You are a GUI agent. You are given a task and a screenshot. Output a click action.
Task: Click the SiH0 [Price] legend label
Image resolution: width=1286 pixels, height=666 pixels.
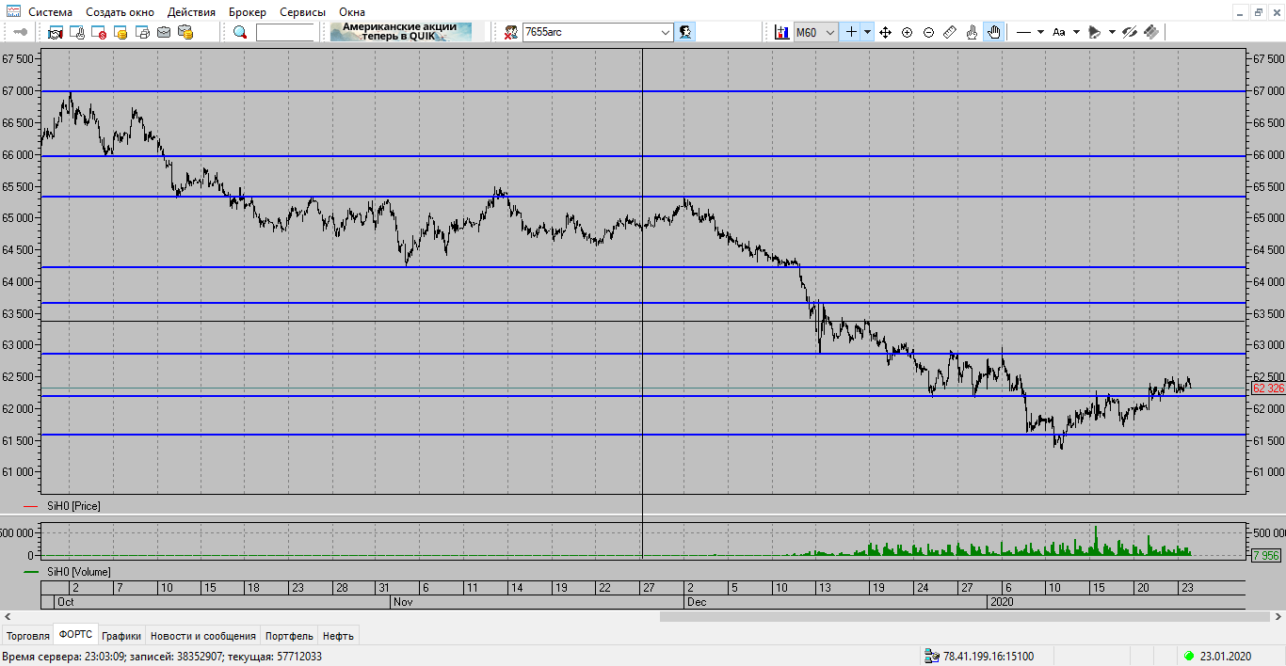click(73, 506)
